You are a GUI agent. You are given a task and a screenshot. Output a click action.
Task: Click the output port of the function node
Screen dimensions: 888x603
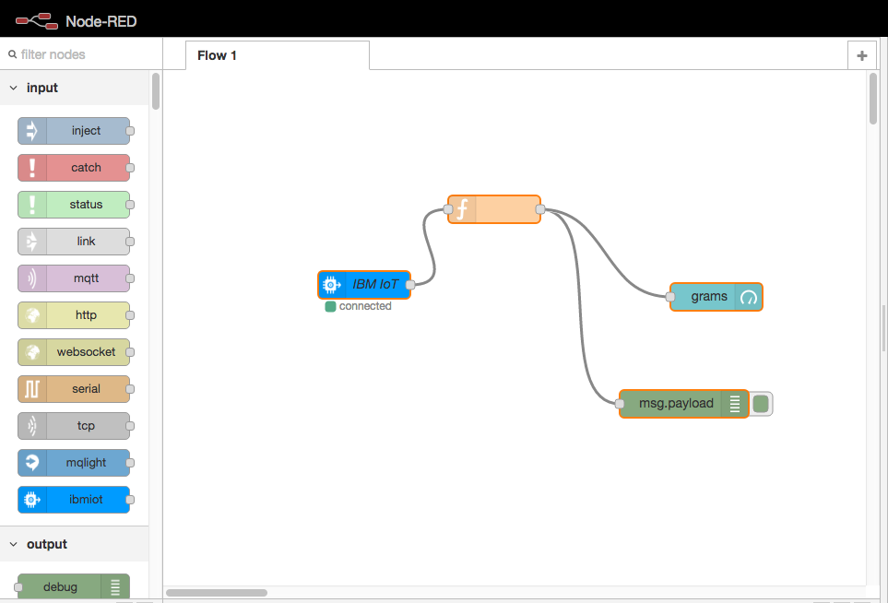click(x=540, y=209)
